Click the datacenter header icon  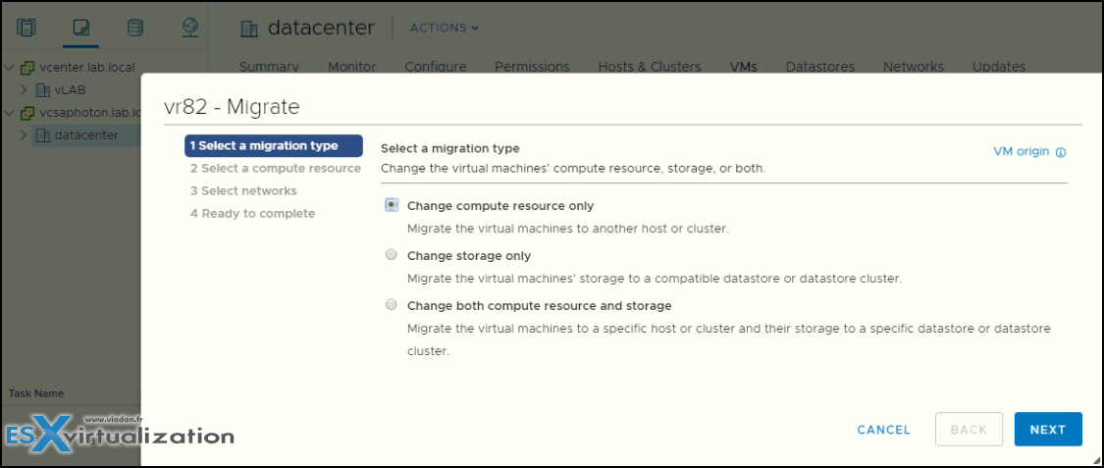pos(249,28)
